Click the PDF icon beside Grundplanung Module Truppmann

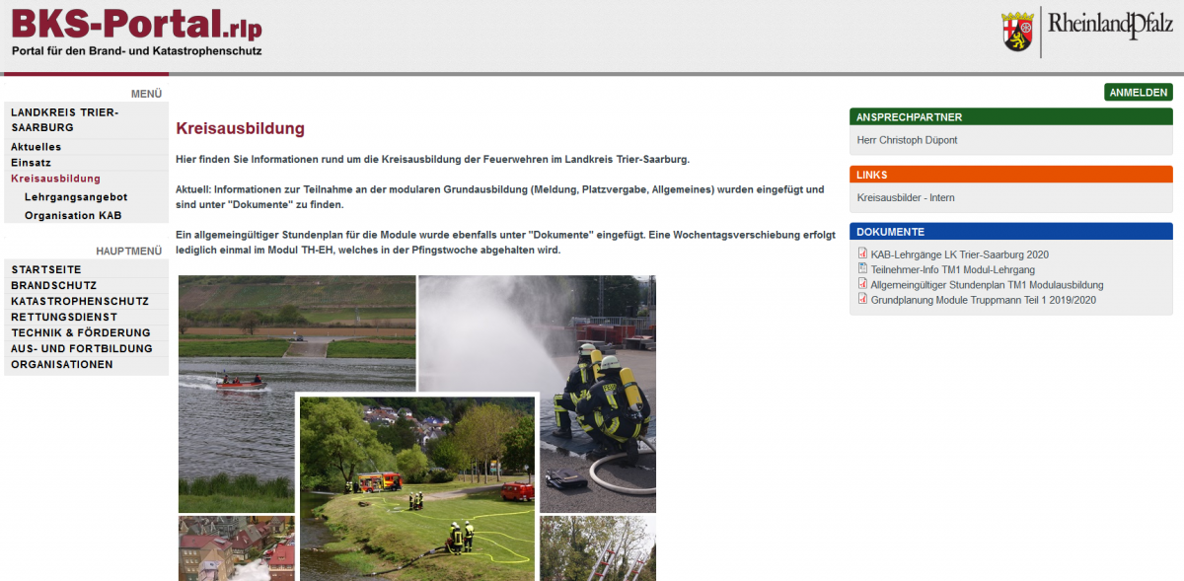pyautogui.click(x=862, y=299)
